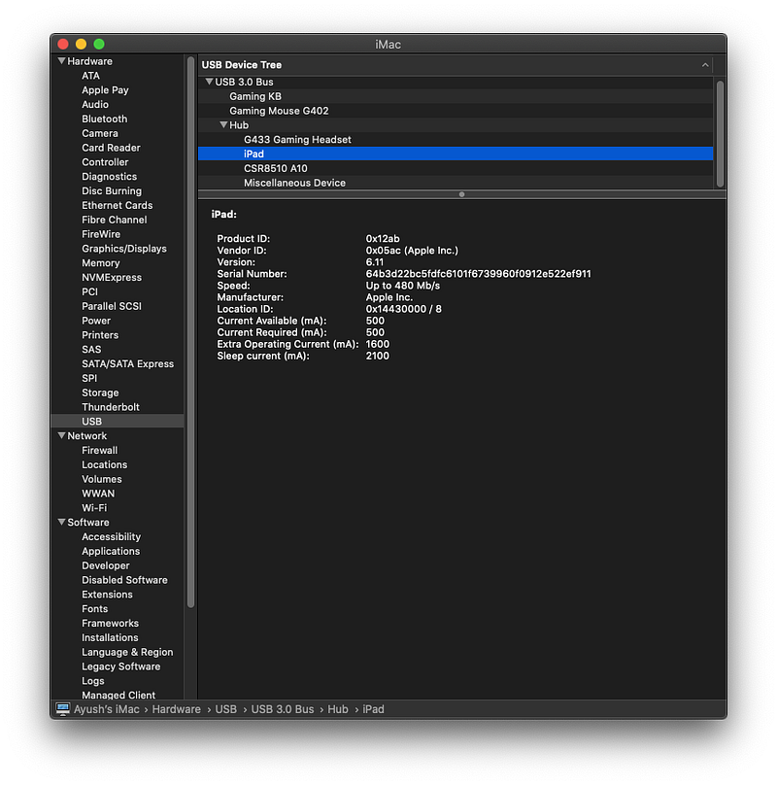777x785 pixels.
Task: Select Volumes under Network
Action: pyautogui.click(x=102, y=479)
